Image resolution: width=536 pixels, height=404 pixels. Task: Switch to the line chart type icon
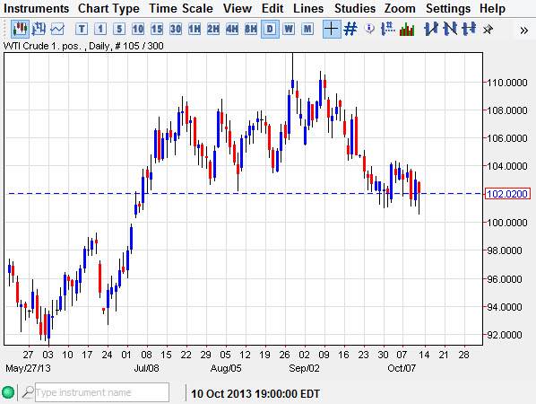57,29
